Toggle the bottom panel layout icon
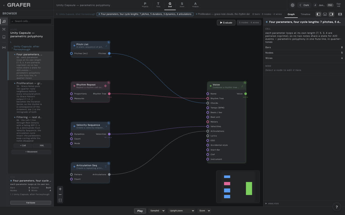The height and width of the screenshot is (215, 345). 325,14
